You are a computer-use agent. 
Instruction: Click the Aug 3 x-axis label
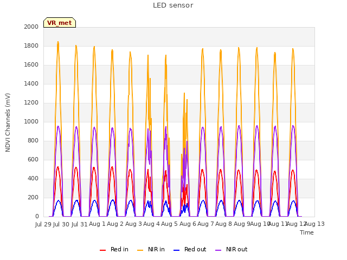[x=133, y=224]
